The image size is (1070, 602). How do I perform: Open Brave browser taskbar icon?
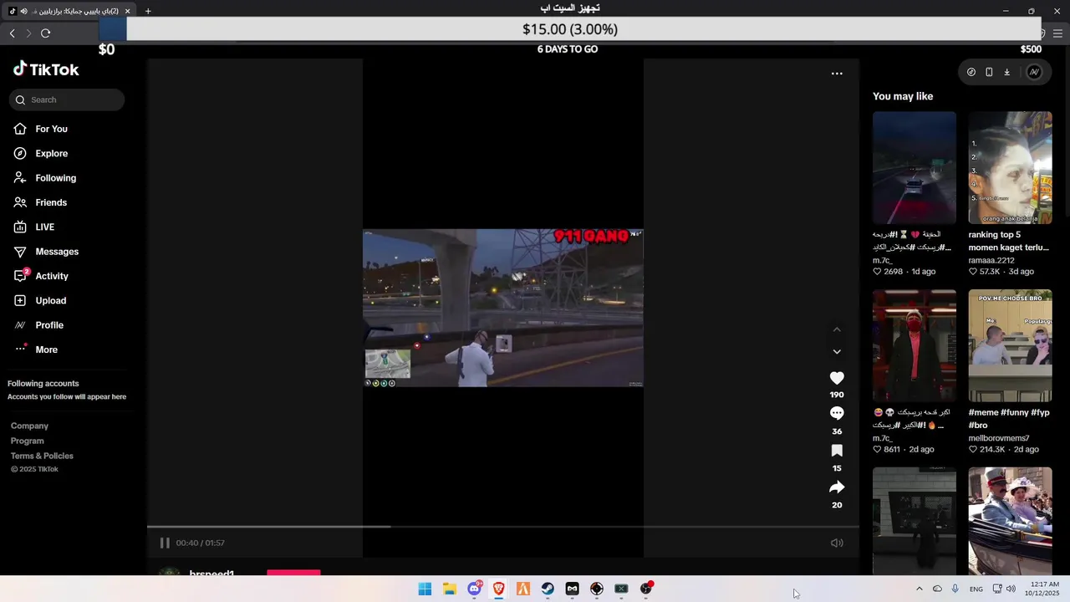point(498,589)
